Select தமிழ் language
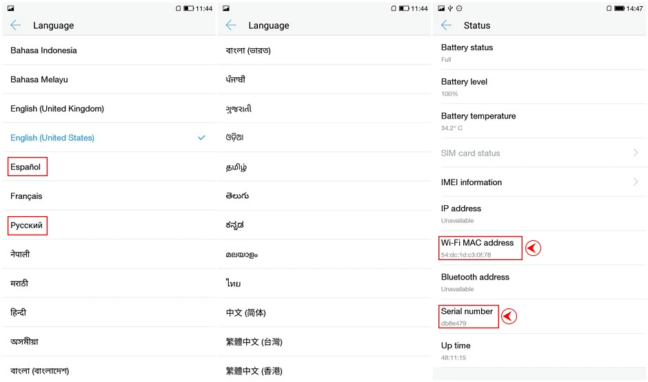The image size is (648, 382). point(325,167)
